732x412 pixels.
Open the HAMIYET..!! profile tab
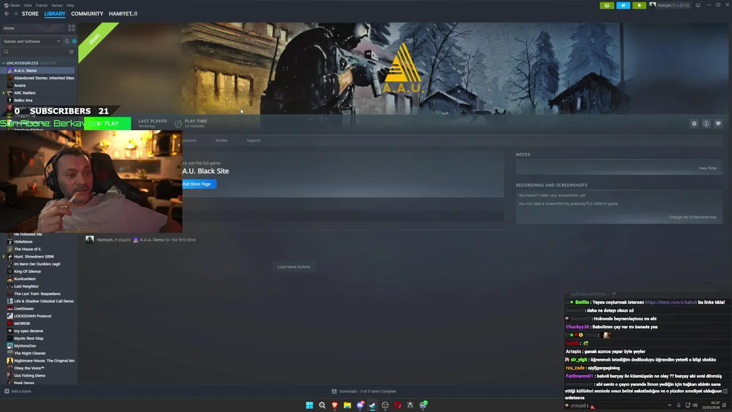[123, 14]
